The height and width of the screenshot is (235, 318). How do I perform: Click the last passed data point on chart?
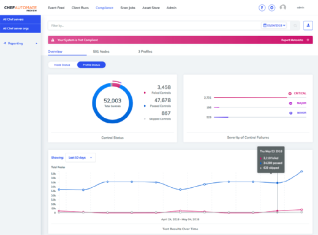tap(301, 171)
